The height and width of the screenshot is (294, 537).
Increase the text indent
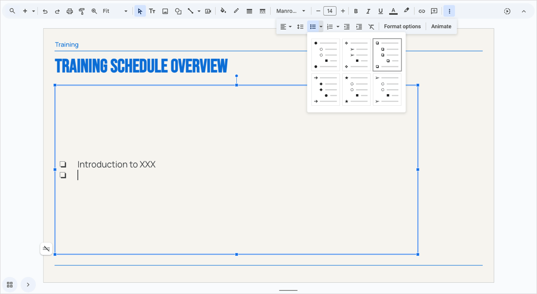pos(359,27)
